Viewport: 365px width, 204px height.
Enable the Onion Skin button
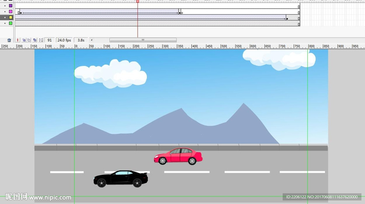[24, 40]
